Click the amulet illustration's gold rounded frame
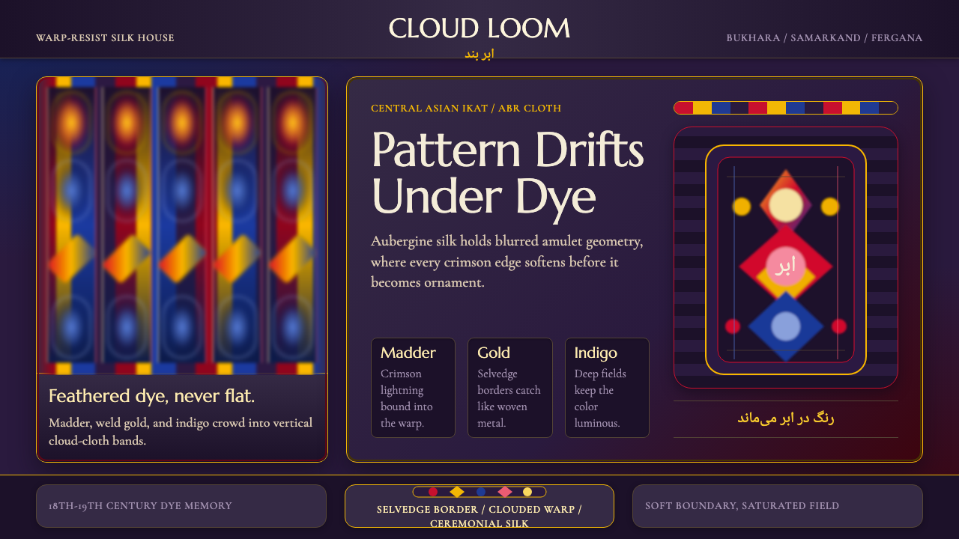 tap(786, 260)
